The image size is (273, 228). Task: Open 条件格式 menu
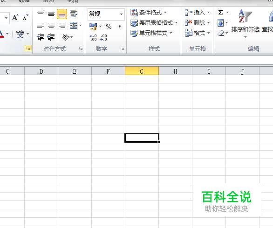(x=149, y=13)
